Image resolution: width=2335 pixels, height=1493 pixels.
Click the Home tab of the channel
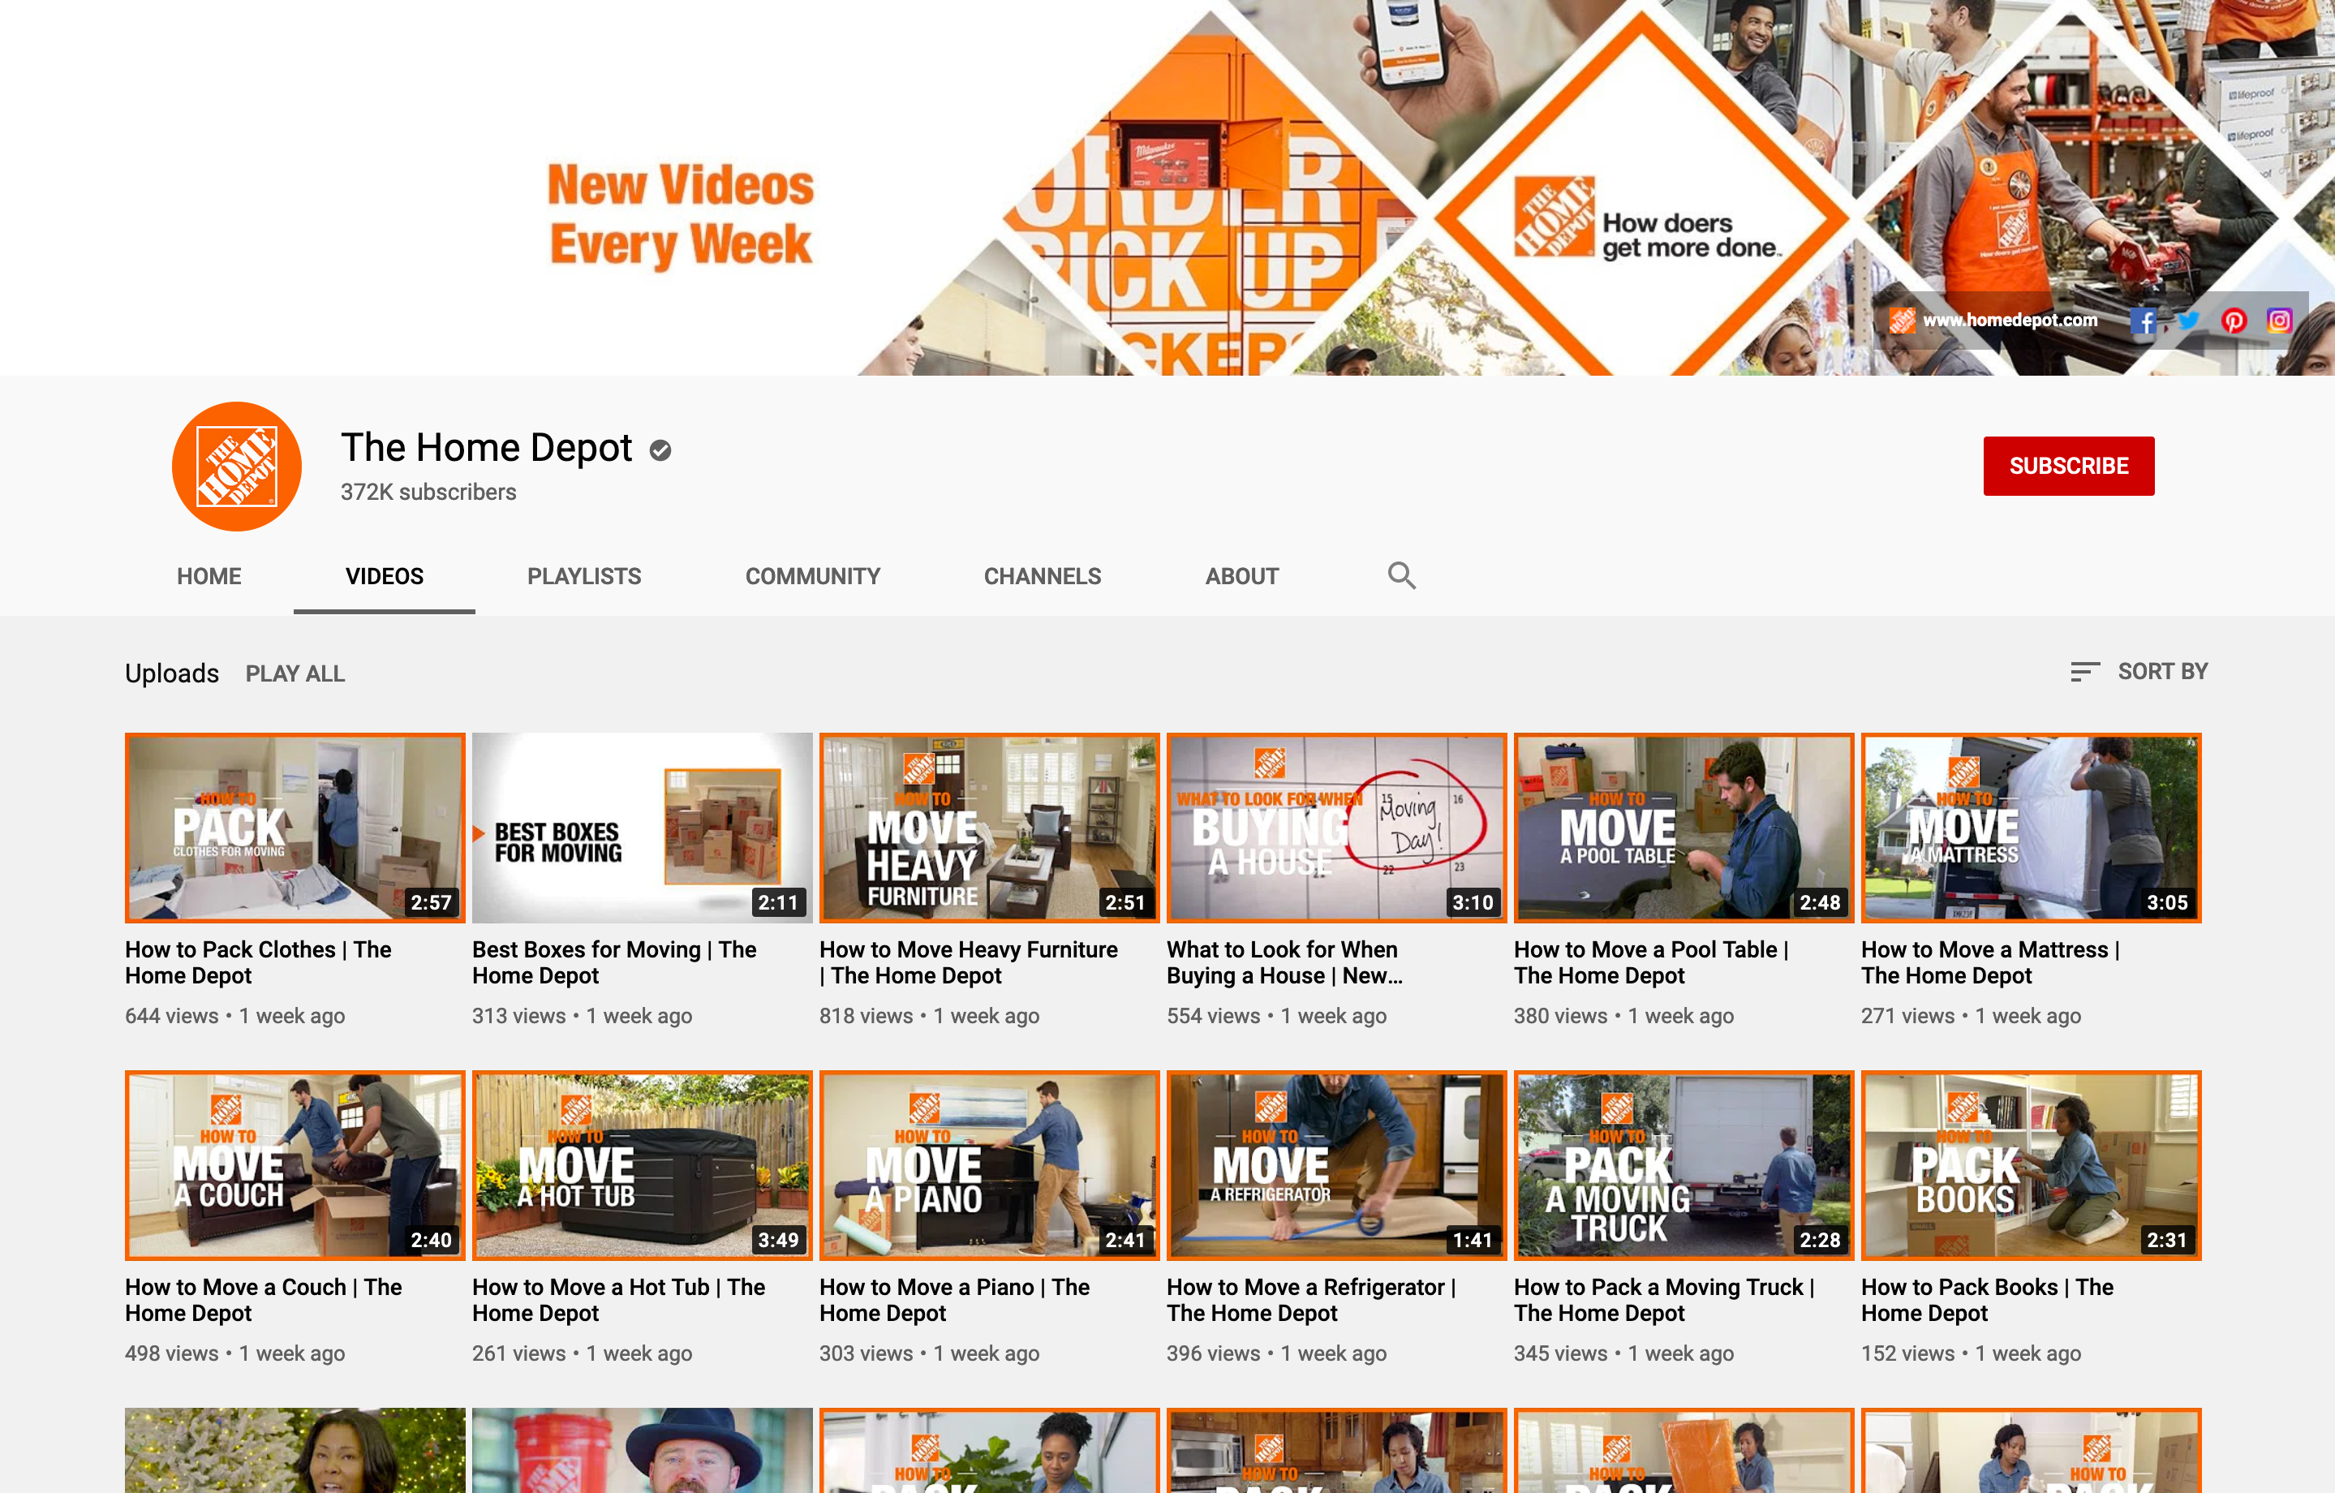pos(209,577)
